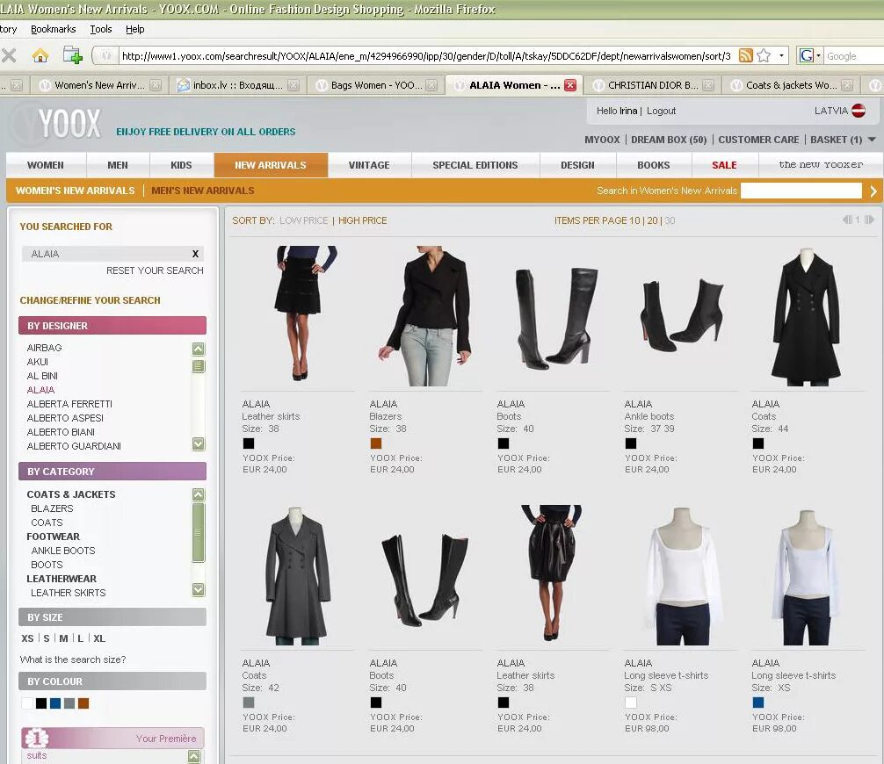Show 10 items per page
This screenshot has width=884, height=764.
634,220
